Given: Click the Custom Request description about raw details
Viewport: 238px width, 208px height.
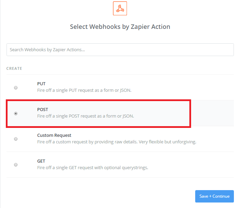Looking at the screenshot, I should (x=117, y=142).
